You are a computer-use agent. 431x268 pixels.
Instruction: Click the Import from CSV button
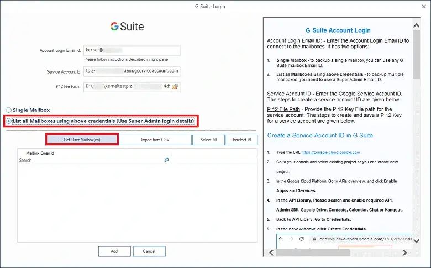pos(155,140)
